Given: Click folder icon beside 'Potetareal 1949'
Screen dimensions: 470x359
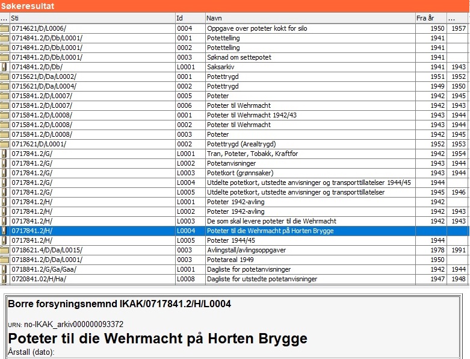Looking at the screenshot, I should click(4, 260).
